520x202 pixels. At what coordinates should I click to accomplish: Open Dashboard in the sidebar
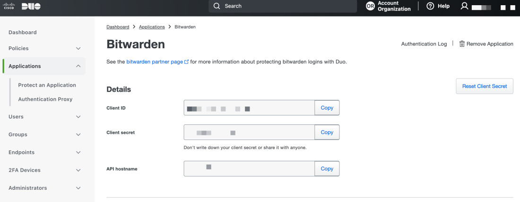point(22,32)
